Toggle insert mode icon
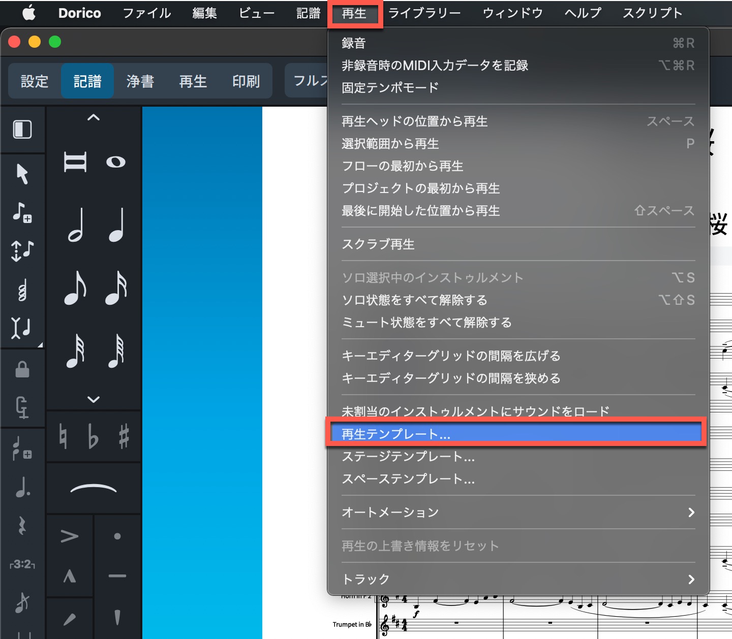This screenshot has width=732, height=639. point(21,328)
